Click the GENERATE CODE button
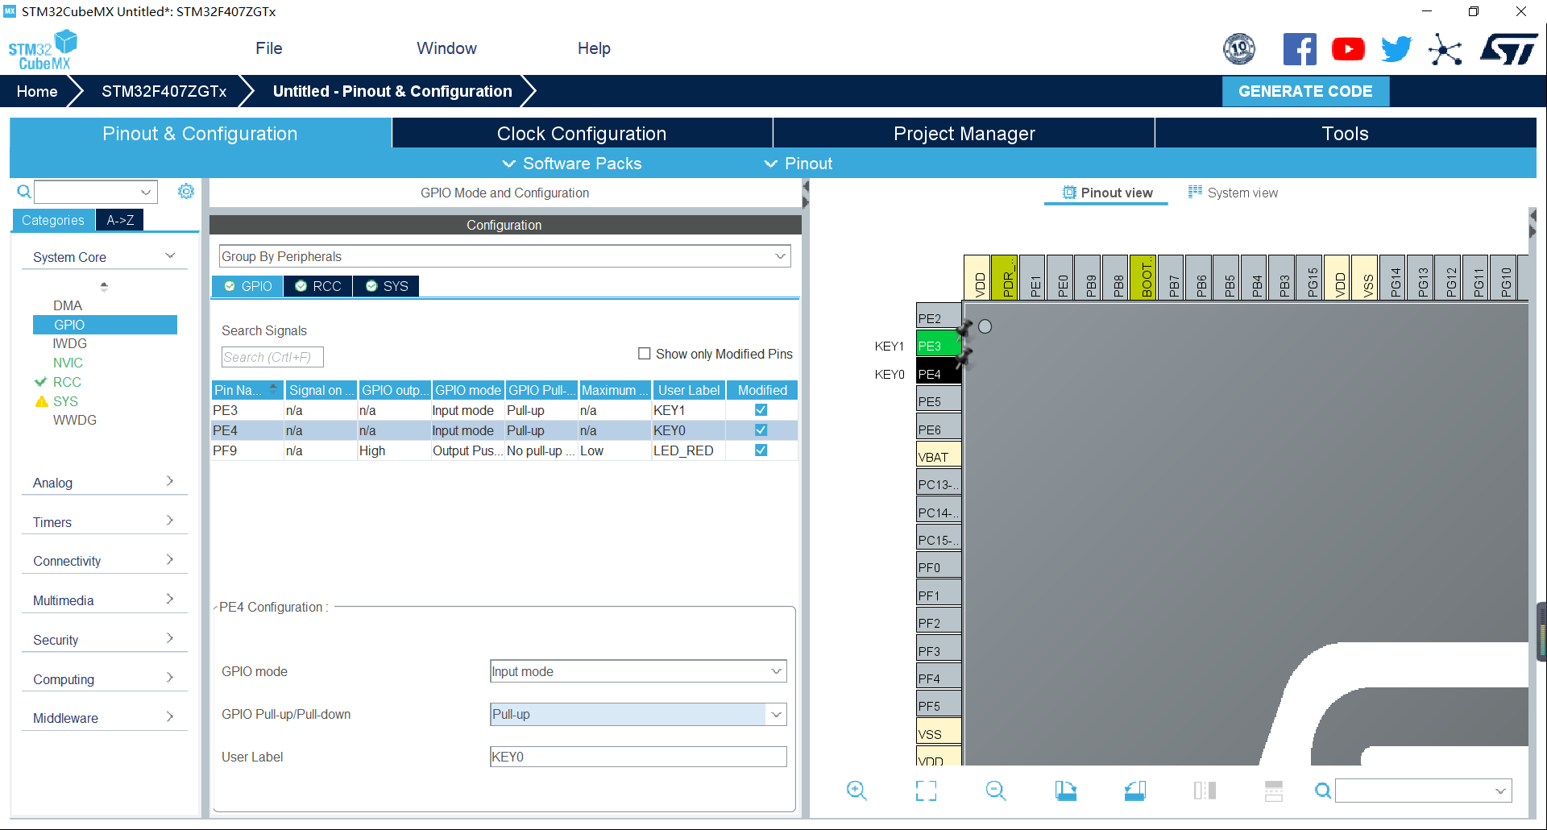 click(x=1305, y=91)
